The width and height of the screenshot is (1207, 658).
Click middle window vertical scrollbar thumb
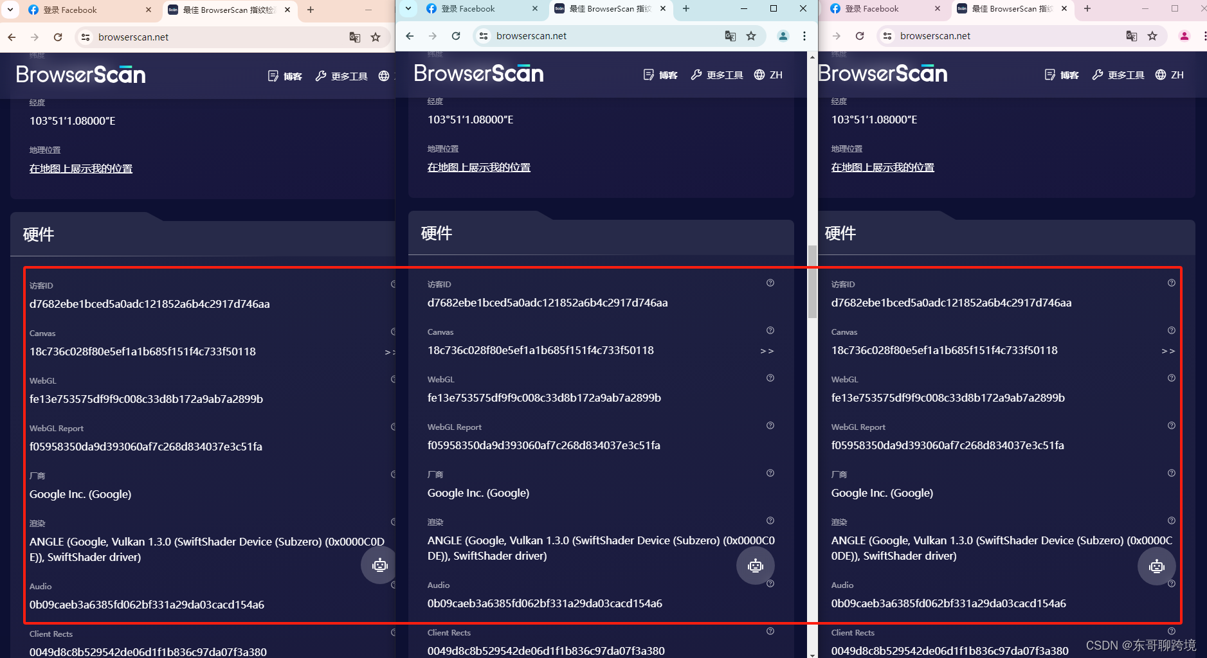[x=812, y=281]
